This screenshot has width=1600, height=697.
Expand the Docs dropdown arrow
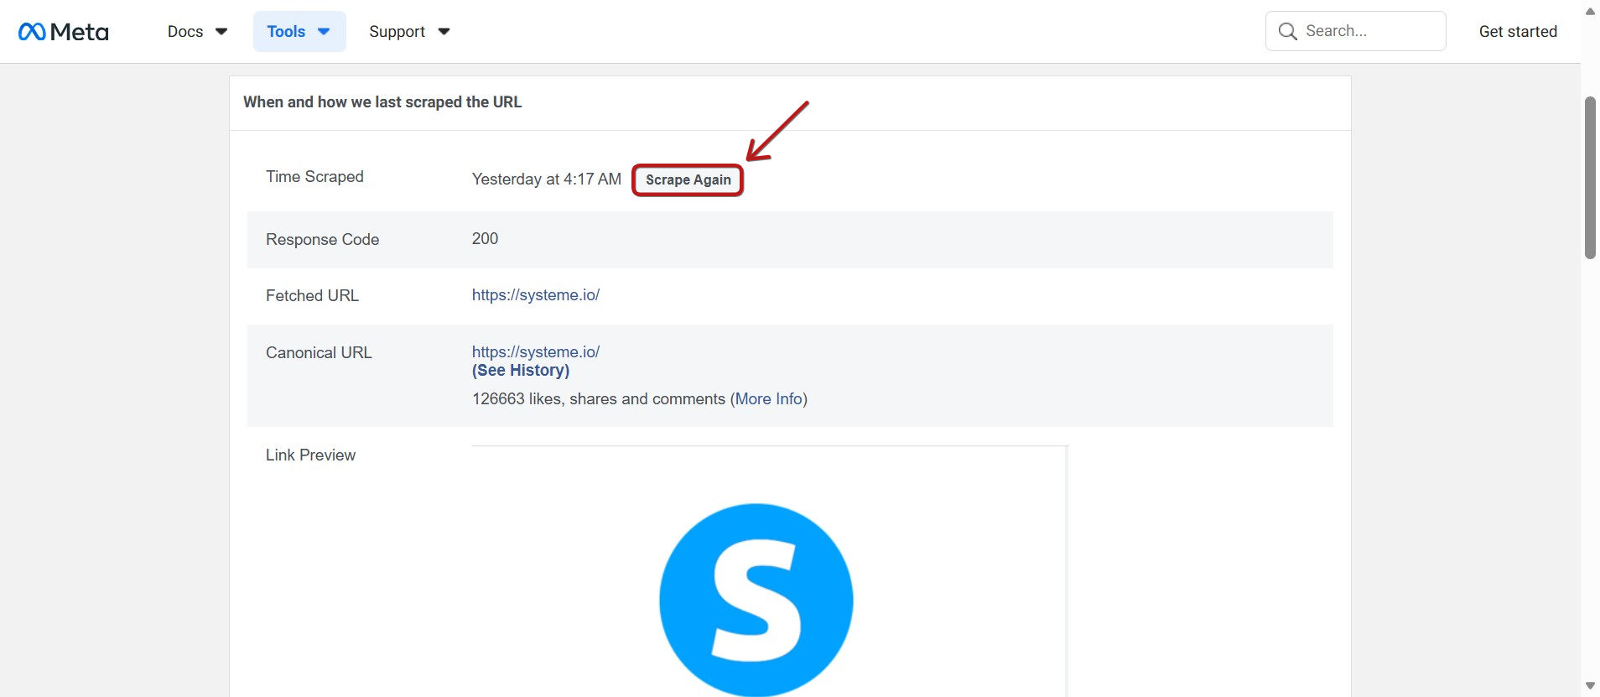pyautogui.click(x=221, y=32)
